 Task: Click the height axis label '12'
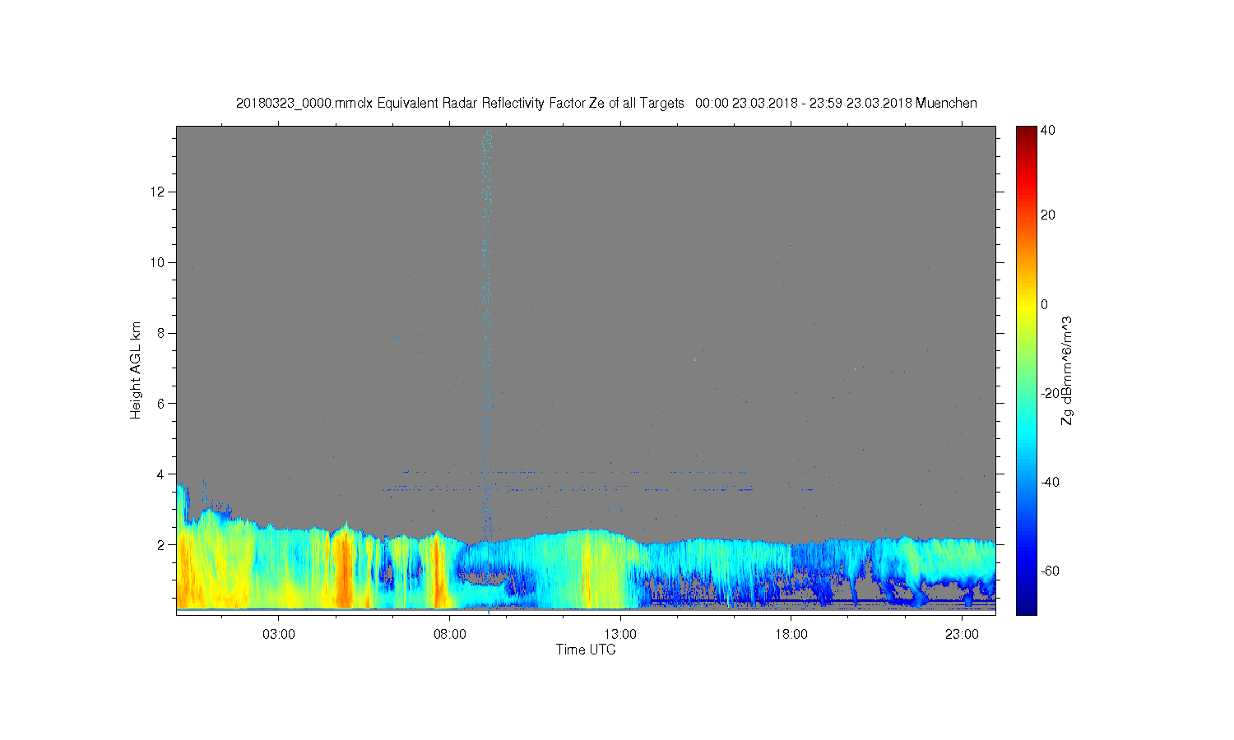coord(158,192)
